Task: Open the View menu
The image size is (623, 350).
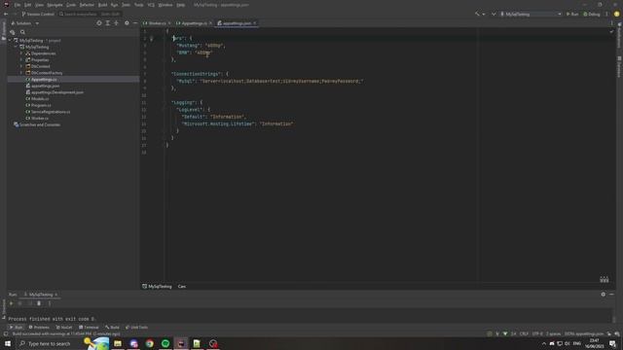Action: click(39, 5)
